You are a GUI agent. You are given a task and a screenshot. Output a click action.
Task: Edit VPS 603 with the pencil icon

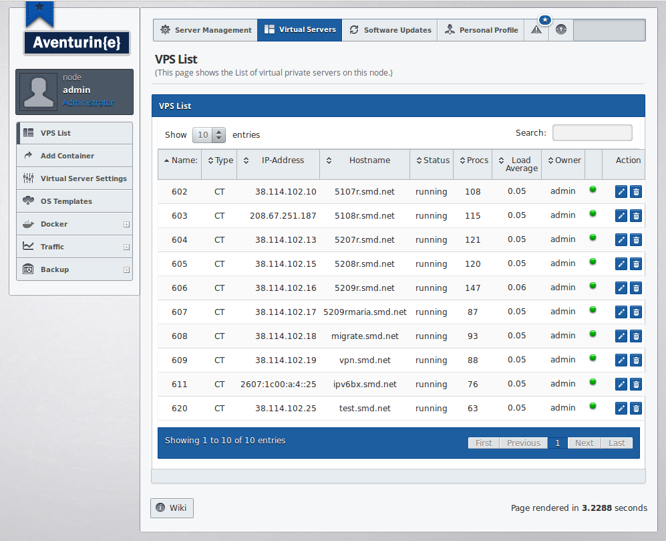point(621,215)
